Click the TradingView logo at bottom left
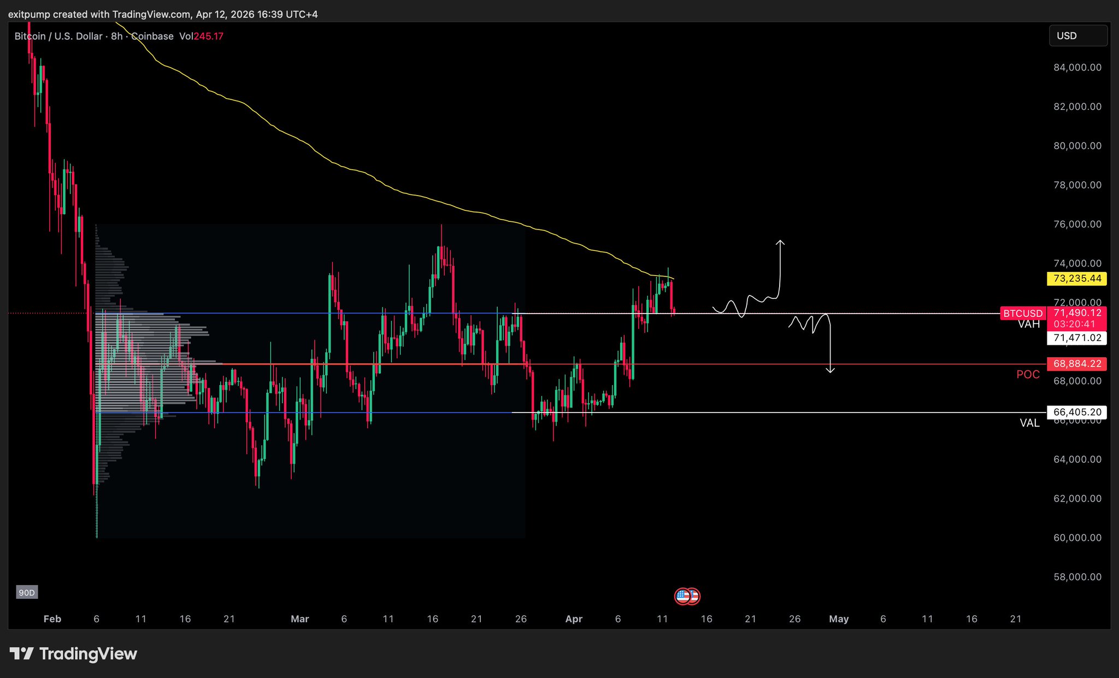The image size is (1119, 678). (74, 653)
